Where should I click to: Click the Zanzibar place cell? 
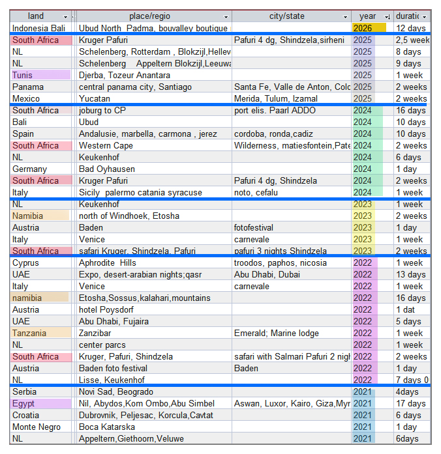tap(153, 333)
